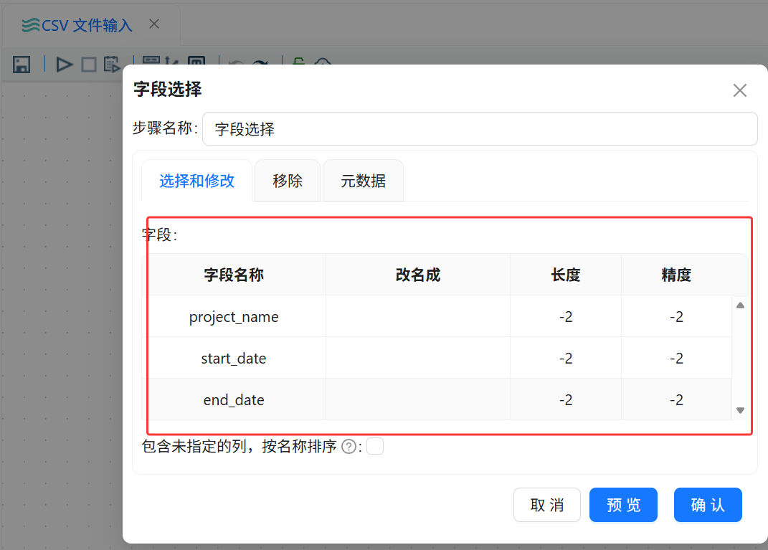Click the help icon beside 按名称排序
Screen dimensions: 768x550
click(349, 447)
